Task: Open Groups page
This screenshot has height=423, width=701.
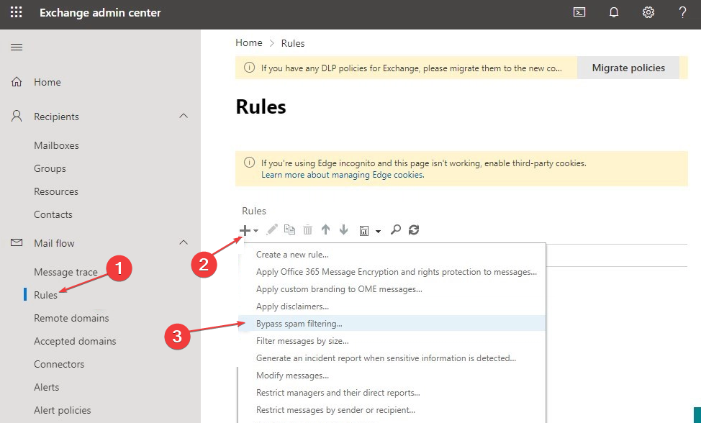Action: [50, 169]
